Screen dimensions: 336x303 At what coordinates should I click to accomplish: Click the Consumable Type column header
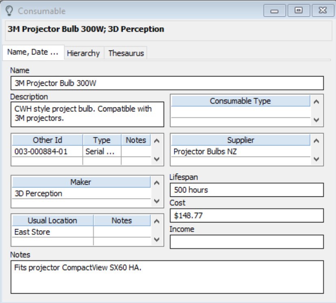(241, 101)
